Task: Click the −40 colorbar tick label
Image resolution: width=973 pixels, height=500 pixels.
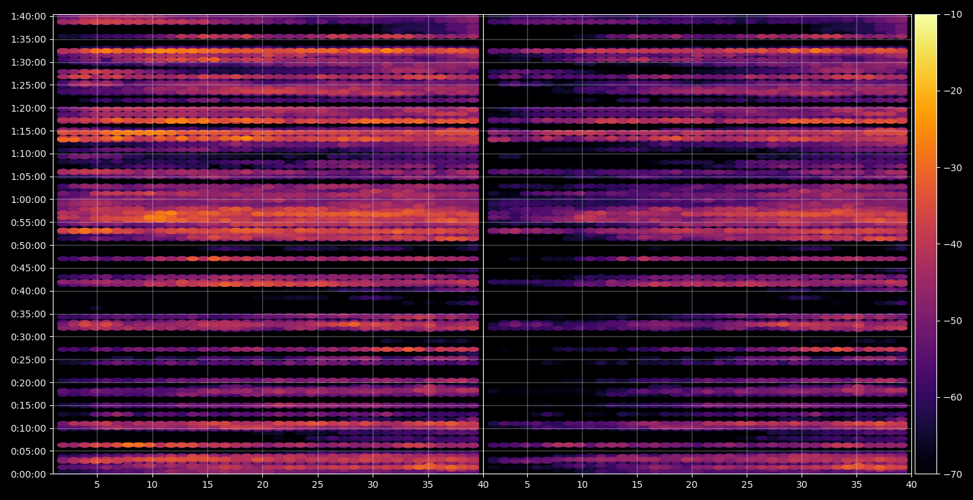Action: pos(953,244)
